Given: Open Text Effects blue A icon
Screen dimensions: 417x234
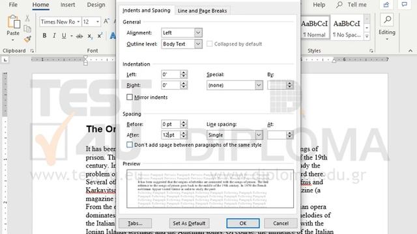Looking at the screenshot, I should tap(113, 36).
